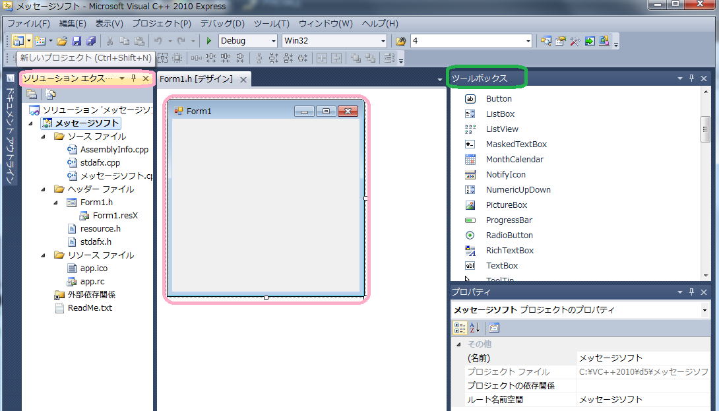Select Button control in the toolbox
719x411 pixels.
pos(499,99)
